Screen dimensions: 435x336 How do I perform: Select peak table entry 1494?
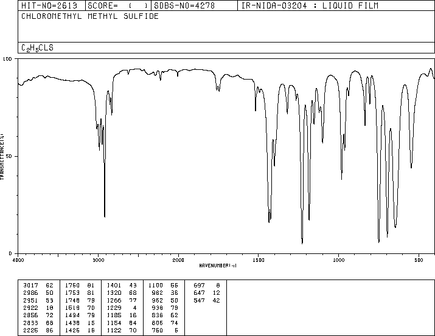80,315
